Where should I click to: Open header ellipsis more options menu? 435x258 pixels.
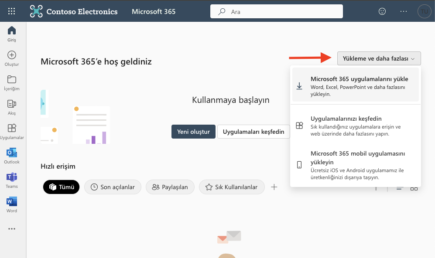403,12
